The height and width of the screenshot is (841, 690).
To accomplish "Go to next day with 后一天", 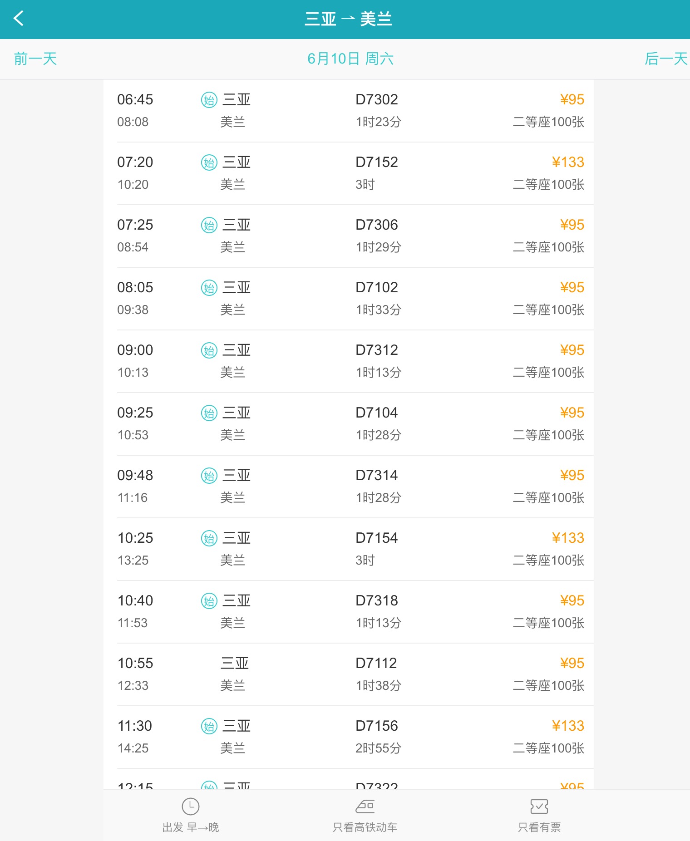I will 665,59.
